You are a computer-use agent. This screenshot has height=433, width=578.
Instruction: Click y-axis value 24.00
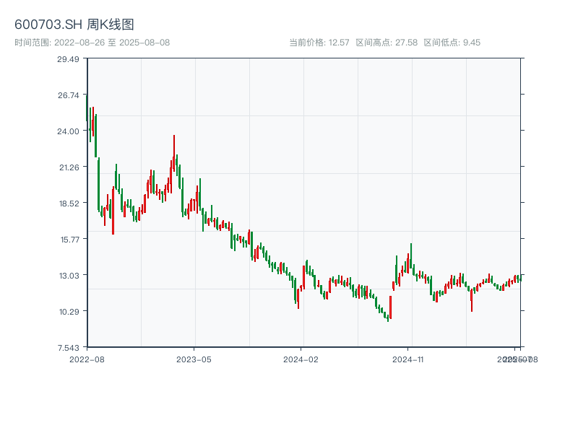[68, 131]
